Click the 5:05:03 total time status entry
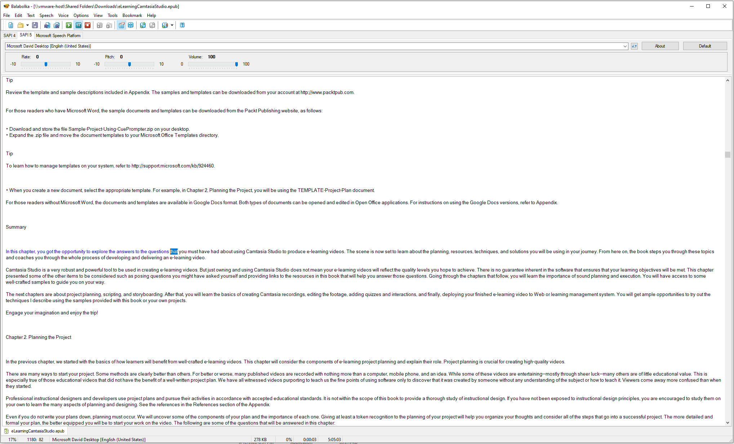 (334, 440)
